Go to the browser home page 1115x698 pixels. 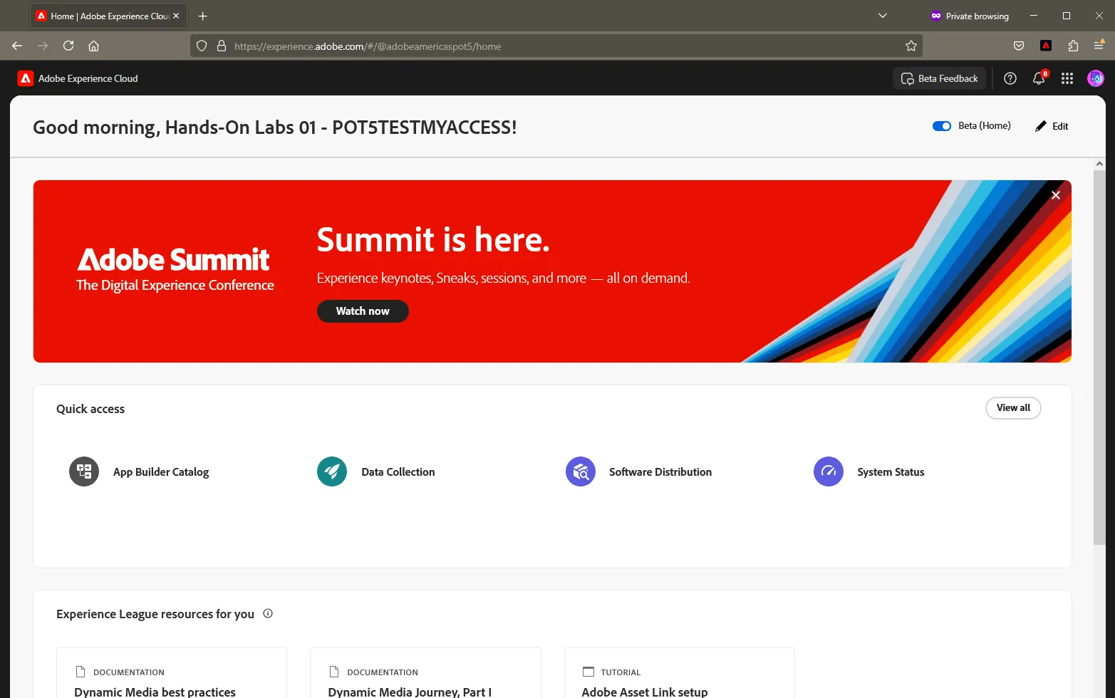click(x=93, y=46)
